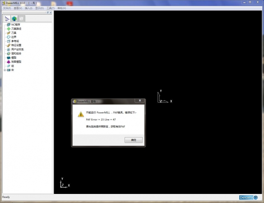264x203 pixels.
Task: Open the 插入(I) menu
Action: (x=28, y=8)
